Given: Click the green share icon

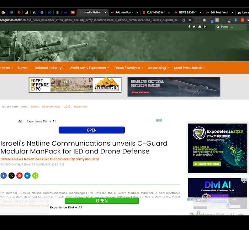Looking at the screenshot, I should [36, 175].
